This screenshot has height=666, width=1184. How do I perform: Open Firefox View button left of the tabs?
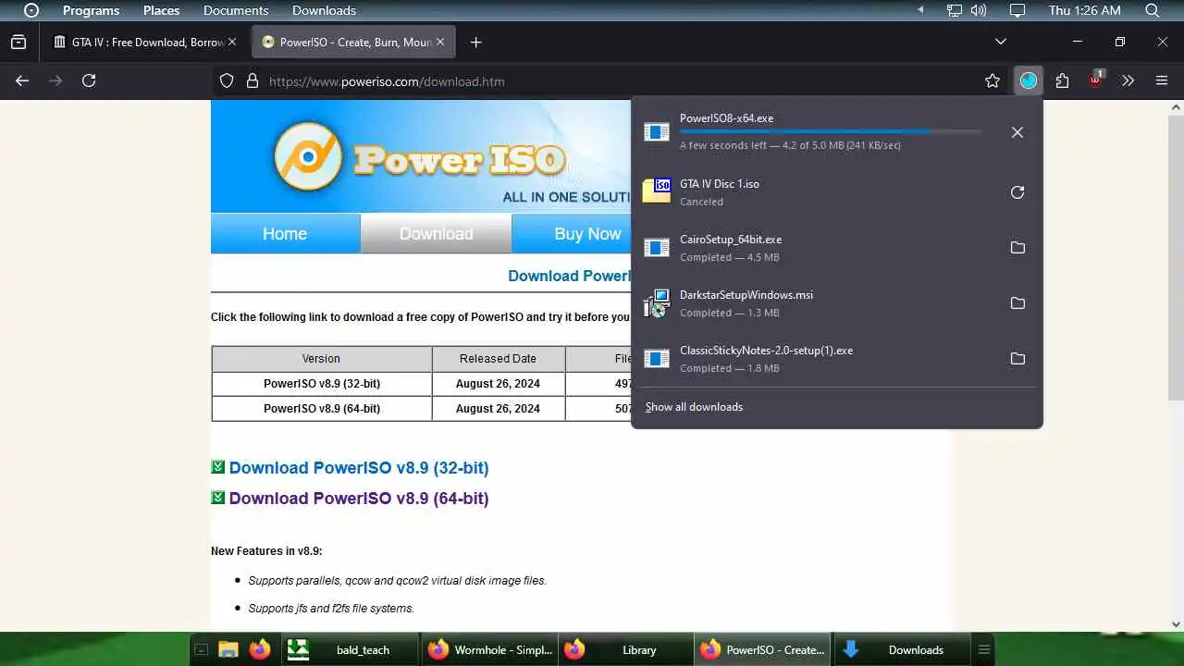[18, 42]
